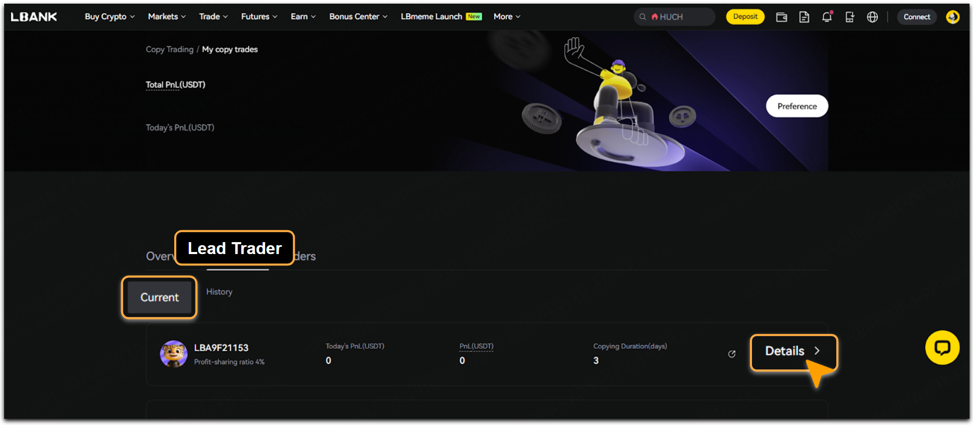
Task: Go to Copy Trading breadcrumb link
Action: [x=169, y=49]
